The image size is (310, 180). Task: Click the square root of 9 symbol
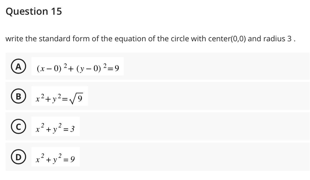76,98
